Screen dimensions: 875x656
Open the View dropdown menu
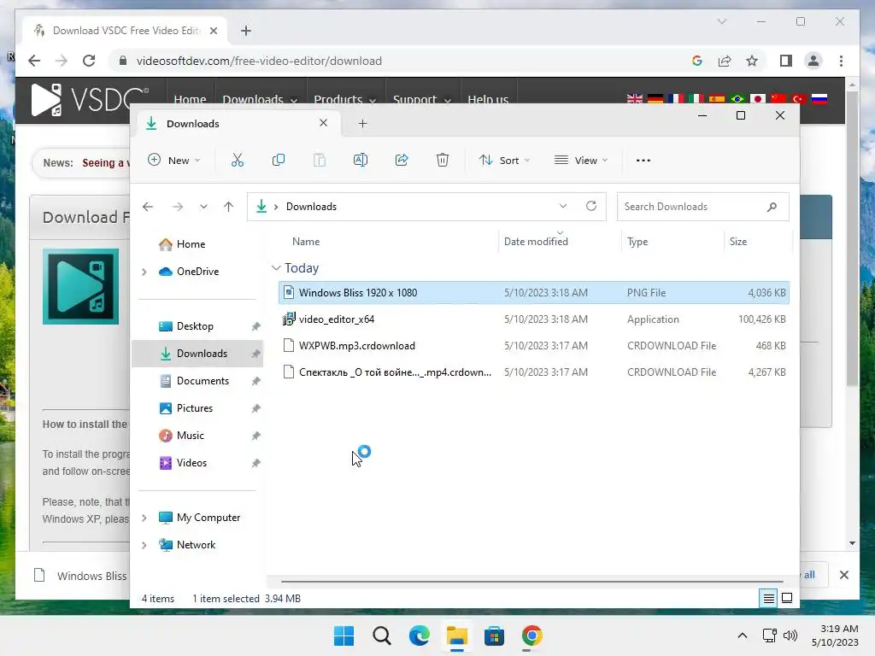point(581,160)
